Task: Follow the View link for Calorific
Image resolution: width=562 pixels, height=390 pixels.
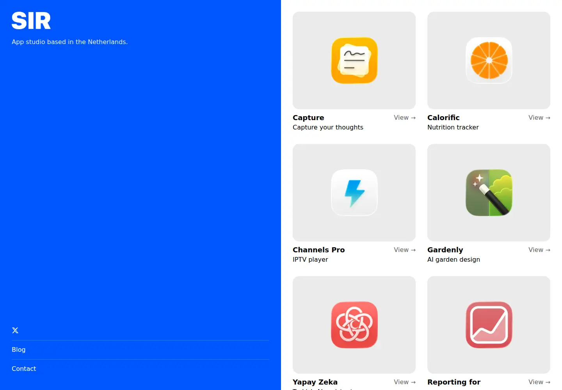Action: tap(539, 117)
